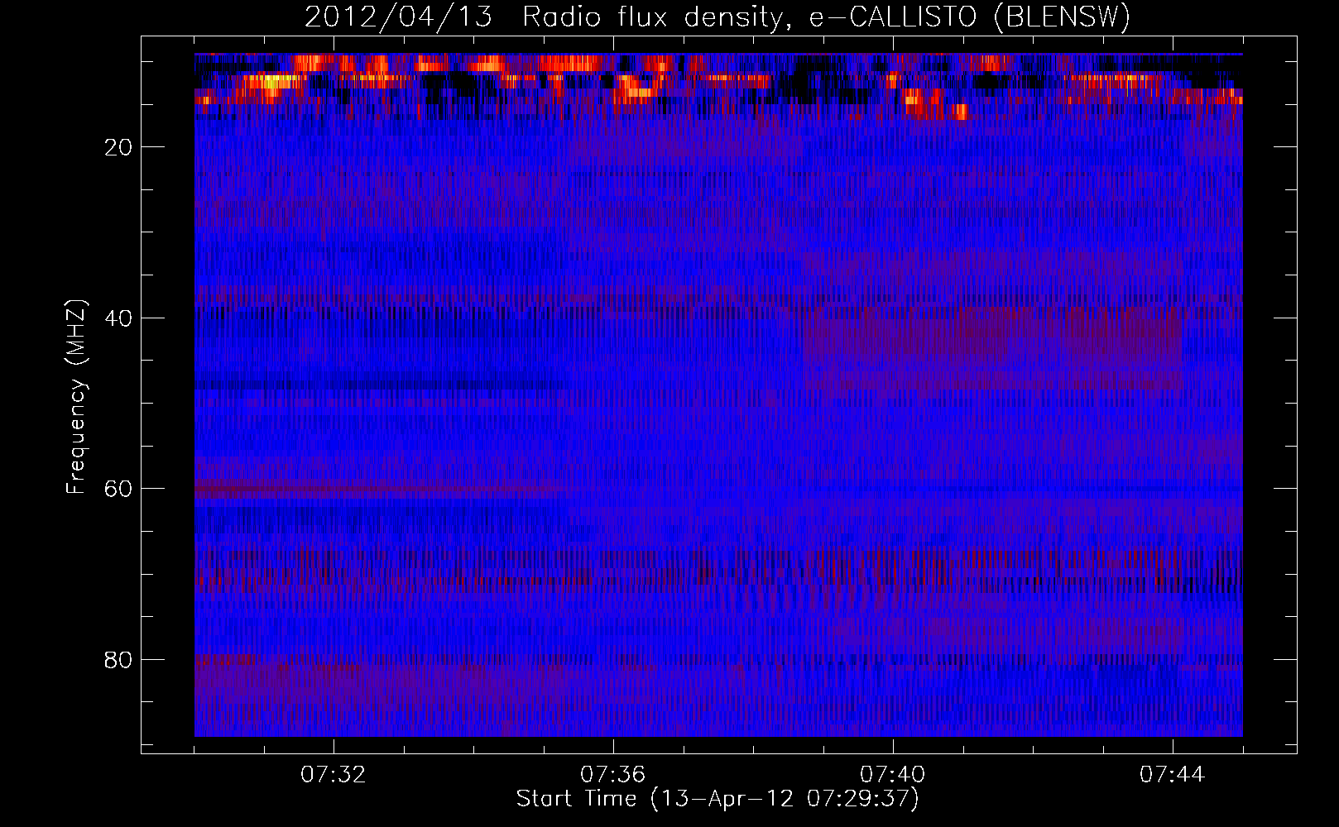This screenshot has width=1339, height=827.
Task: Click the 'Start Time (13-Apr-12 07:29:37)' label
Action: pyautogui.click(x=717, y=799)
